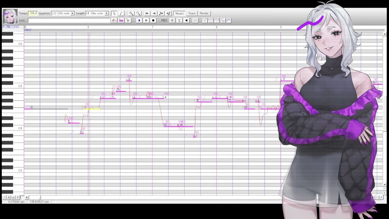Toggle the 'A' button at bottom left
Screen dimensions: 389x219
click(x=9, y=197)
